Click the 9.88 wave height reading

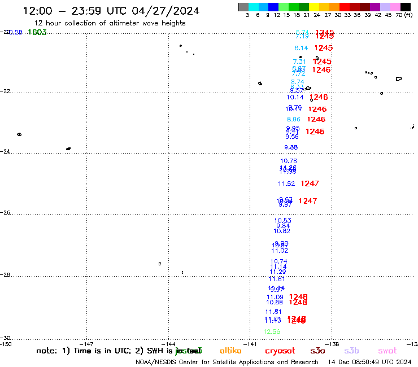coord(291,147)
